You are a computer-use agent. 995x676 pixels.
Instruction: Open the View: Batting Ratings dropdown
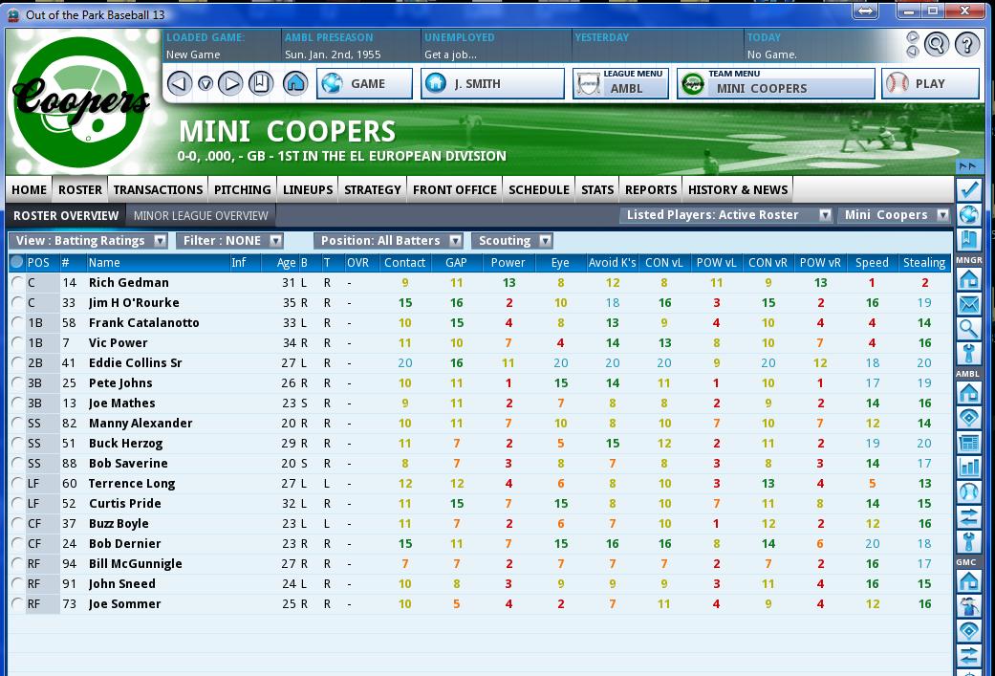(88, 241)
